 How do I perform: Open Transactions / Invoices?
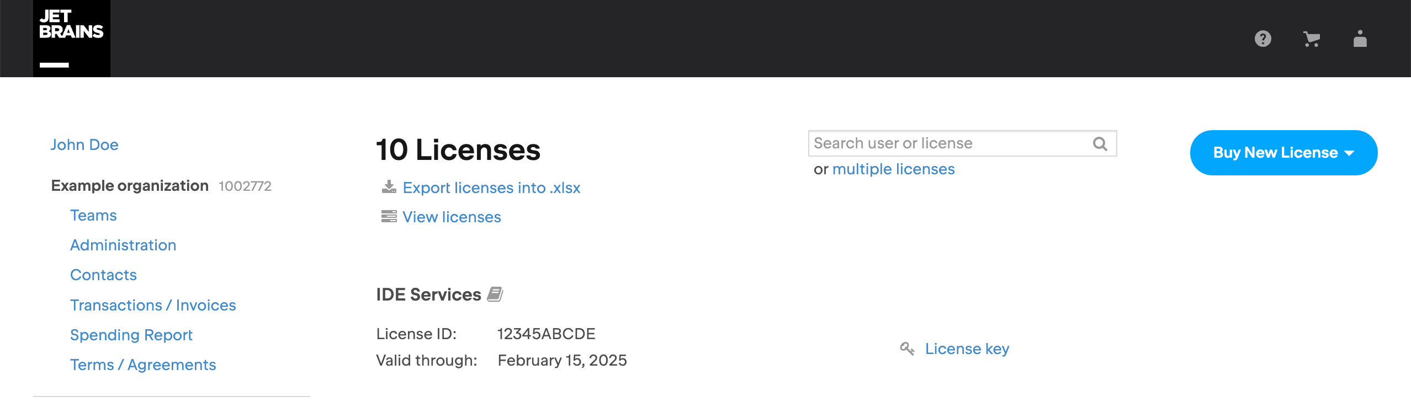click(153, 304)
